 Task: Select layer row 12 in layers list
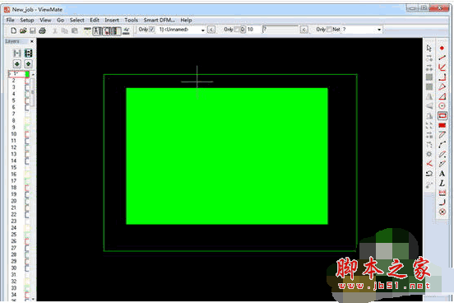pyautogui.click(x=19, y=147)
